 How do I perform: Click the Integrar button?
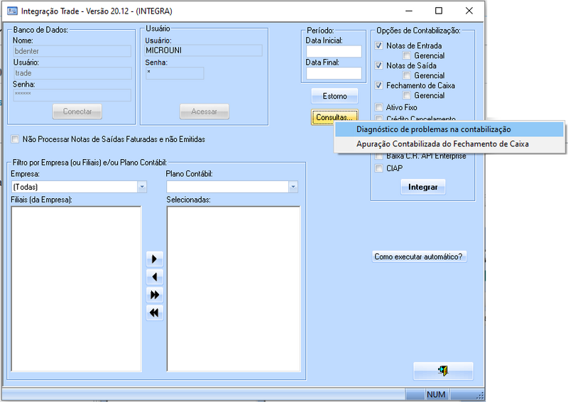[423, 187]
